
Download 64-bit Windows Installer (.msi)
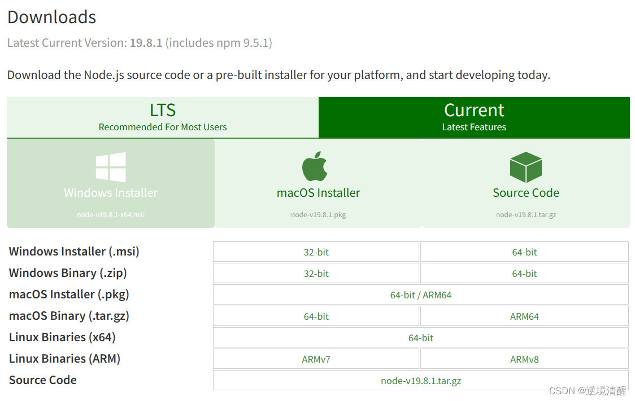[524, 252]
